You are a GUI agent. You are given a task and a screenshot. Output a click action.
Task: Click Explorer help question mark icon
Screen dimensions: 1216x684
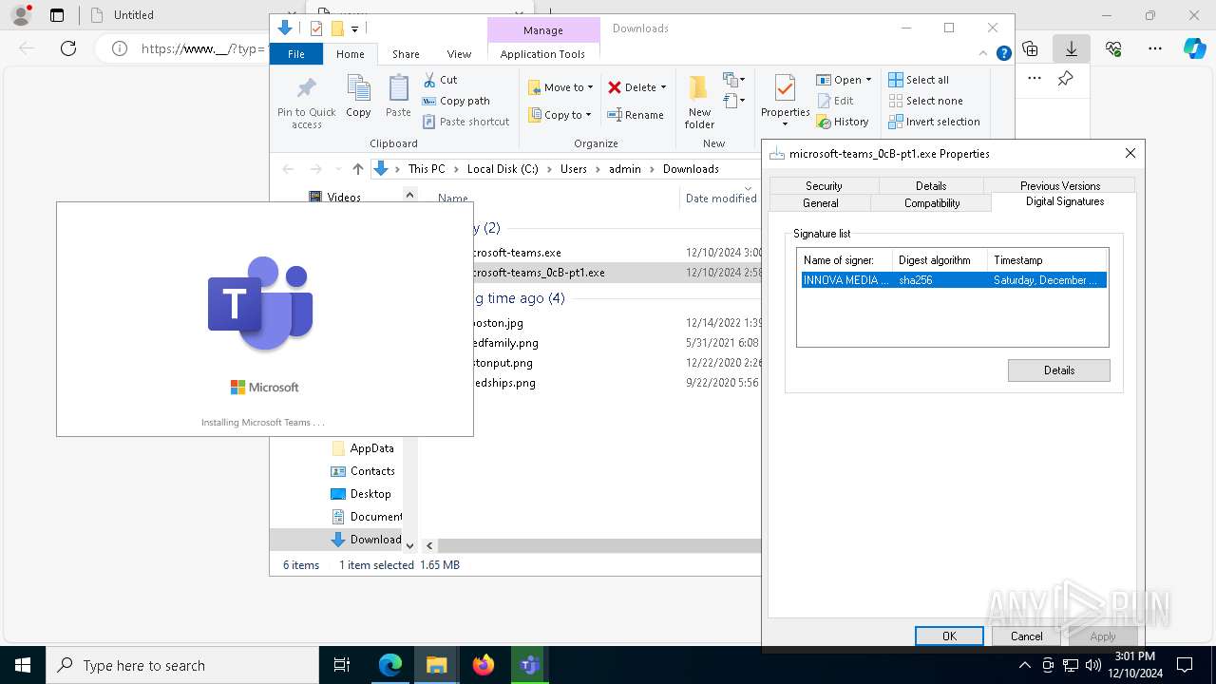click(1003, 54)
